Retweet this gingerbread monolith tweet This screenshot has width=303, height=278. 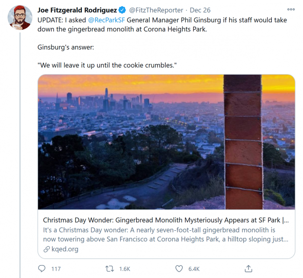(x=110, y=268)
